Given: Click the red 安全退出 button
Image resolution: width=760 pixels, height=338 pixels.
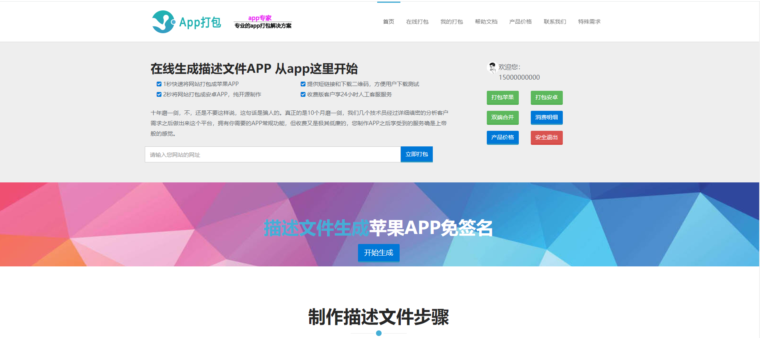Looking at the screenshot, I should (x=546, y=137).
